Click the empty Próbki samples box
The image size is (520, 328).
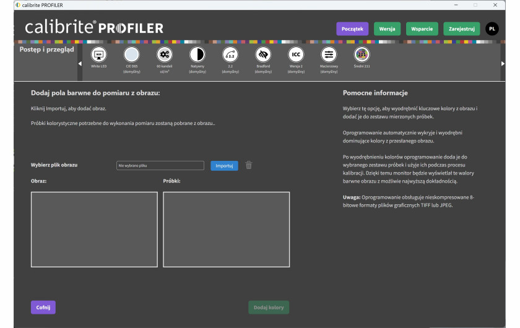226,230
